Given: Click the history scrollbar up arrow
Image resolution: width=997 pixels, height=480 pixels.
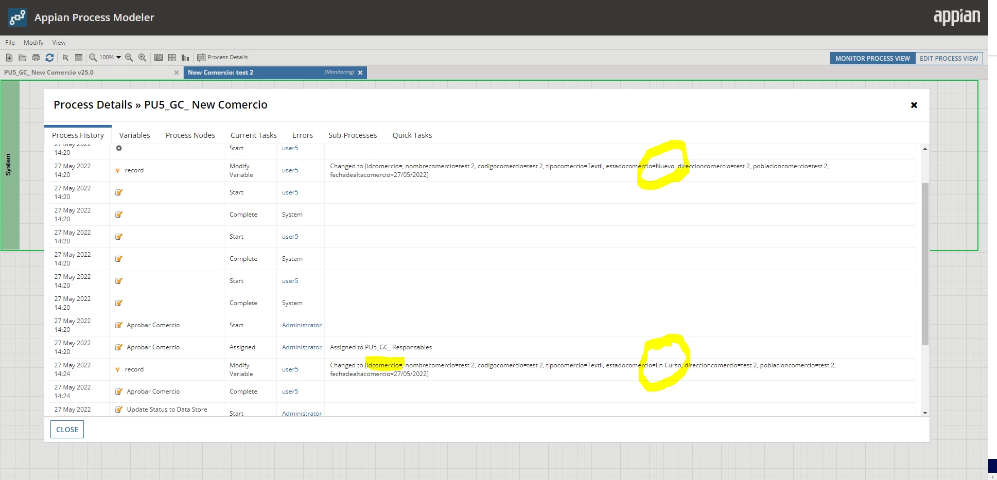Looking at the screenshot, I should [925, 149].
